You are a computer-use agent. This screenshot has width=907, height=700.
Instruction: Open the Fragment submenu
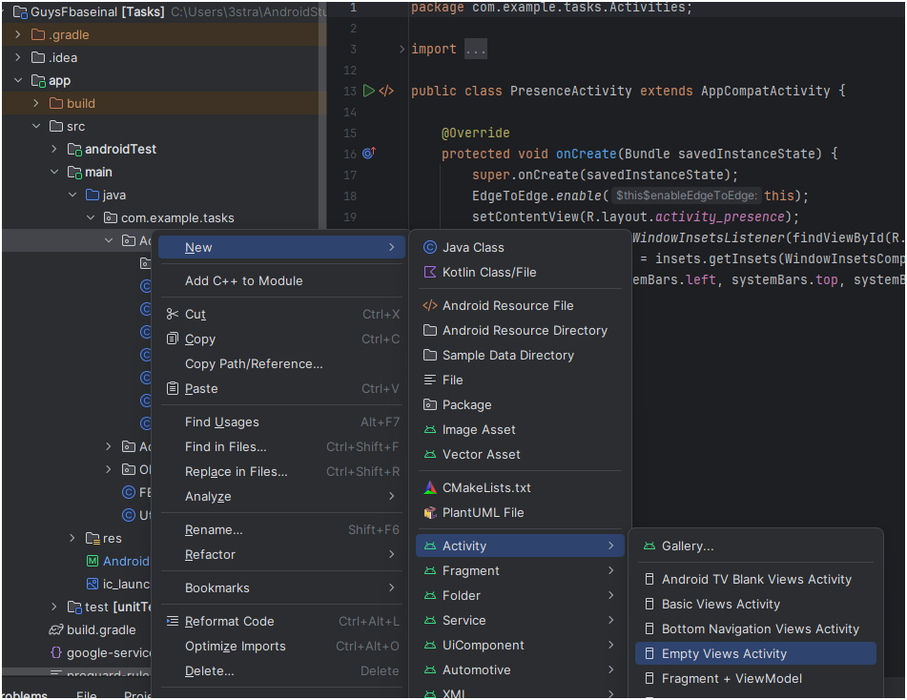pos(471,570)
